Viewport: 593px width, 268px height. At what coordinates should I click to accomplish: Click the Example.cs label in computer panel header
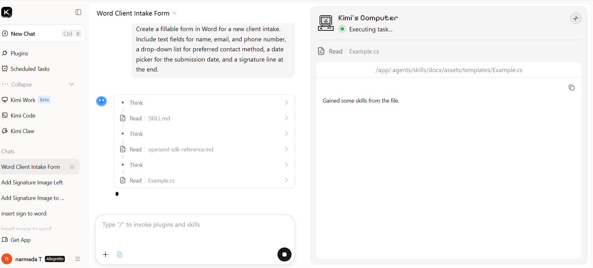tap(364, 52)
